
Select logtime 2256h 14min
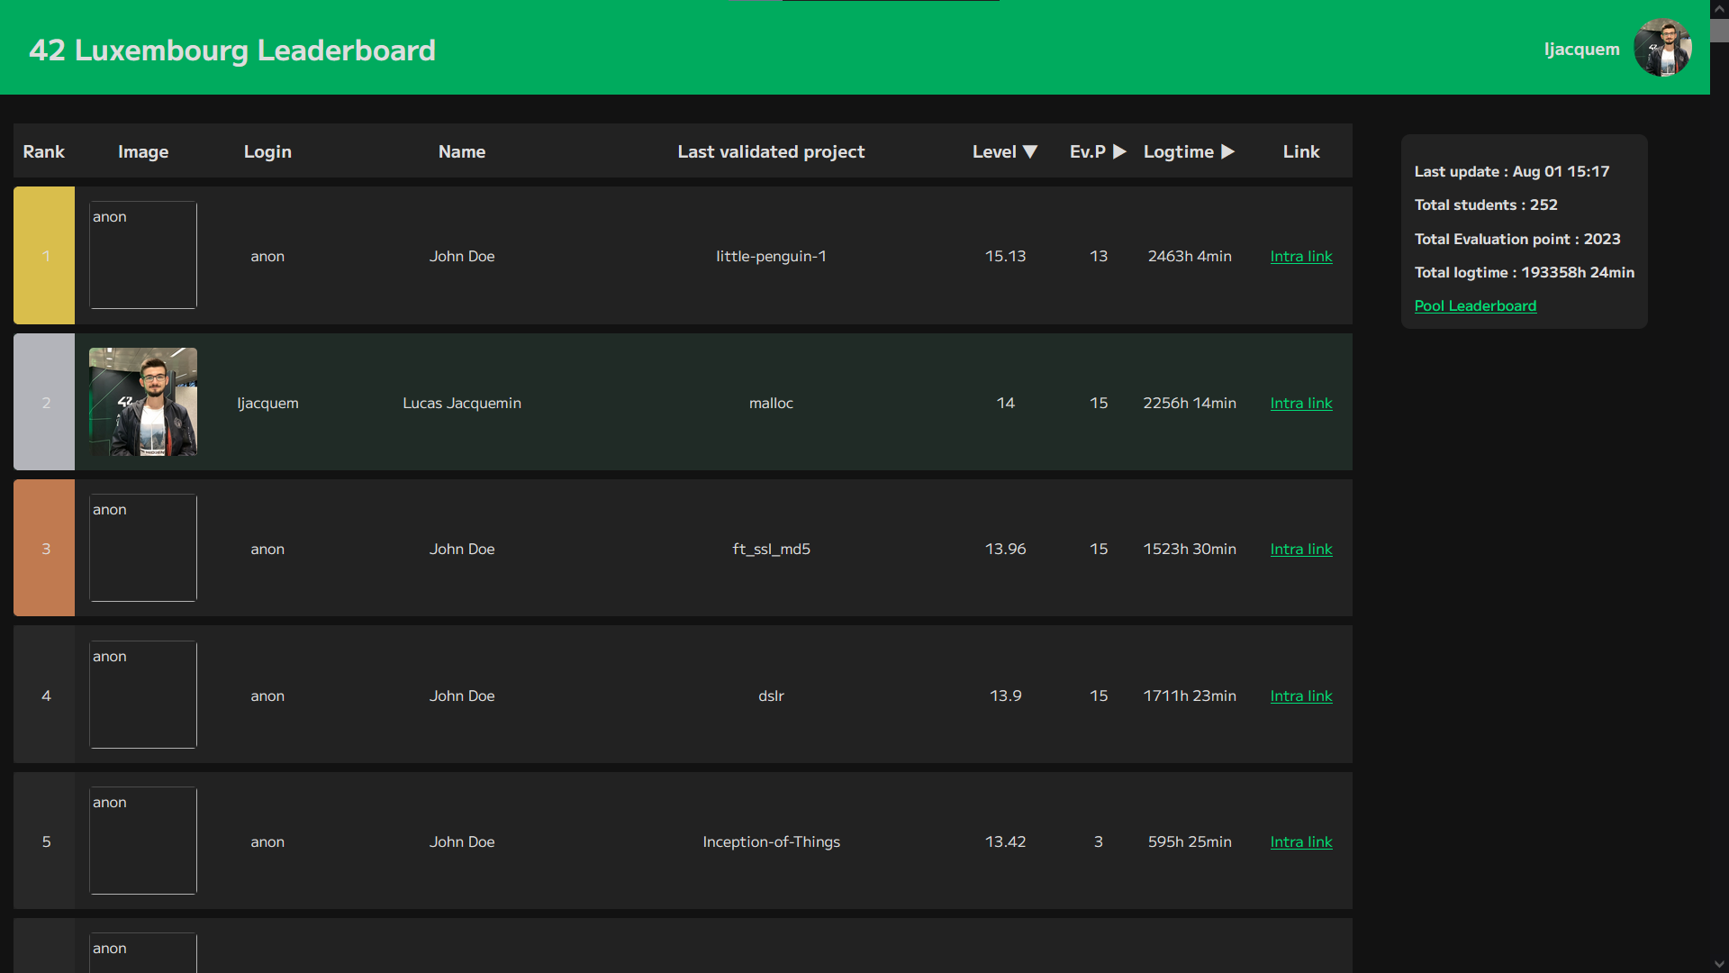tap(1190, 403)
